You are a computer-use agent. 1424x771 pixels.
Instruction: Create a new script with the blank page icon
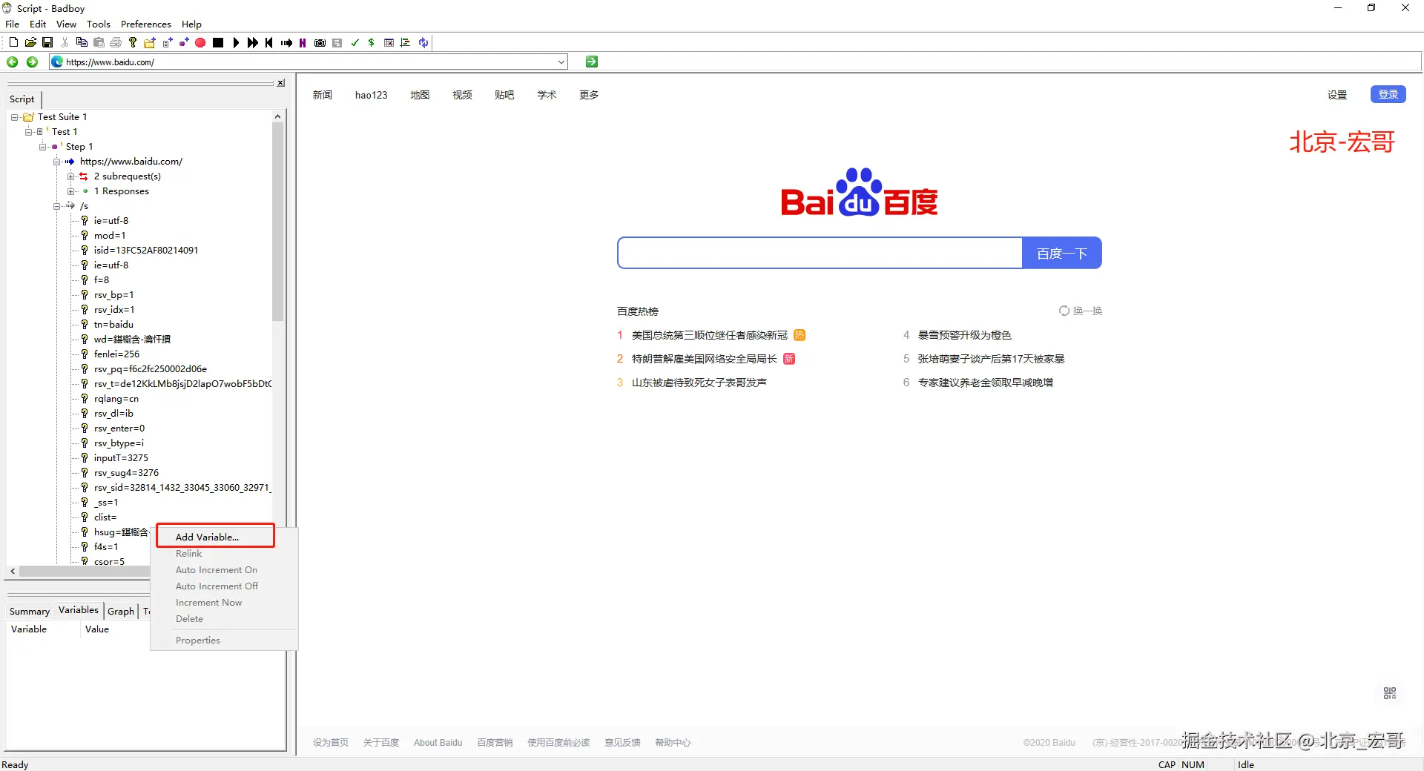(x=13, y=43)
